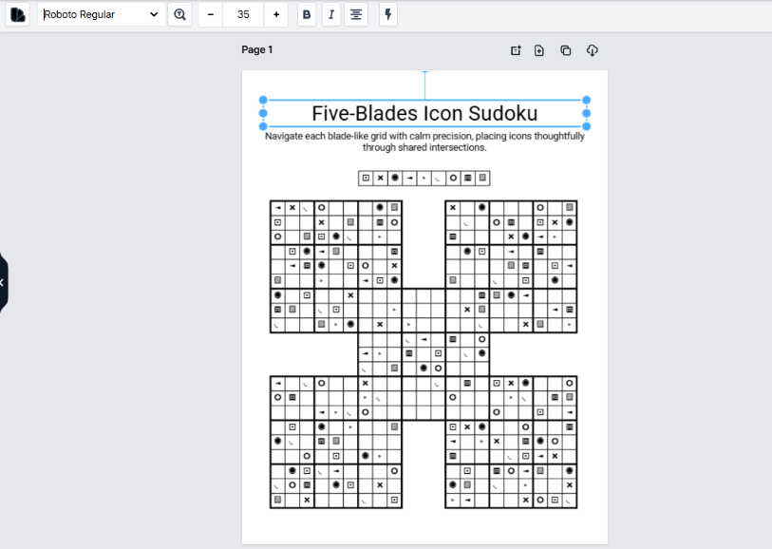Viewport: 772px width, 549px height.
Task: Open the Roboto Regular font dropdown
Action: click(x=100, y=14)
